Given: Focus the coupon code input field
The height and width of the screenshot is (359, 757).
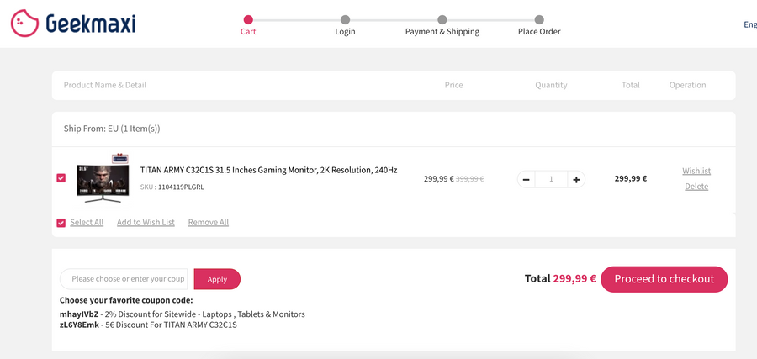Looking at the screenshot, I should (124, 279).
